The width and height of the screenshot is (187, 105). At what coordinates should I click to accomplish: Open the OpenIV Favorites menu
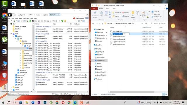[x=26, y=18]
